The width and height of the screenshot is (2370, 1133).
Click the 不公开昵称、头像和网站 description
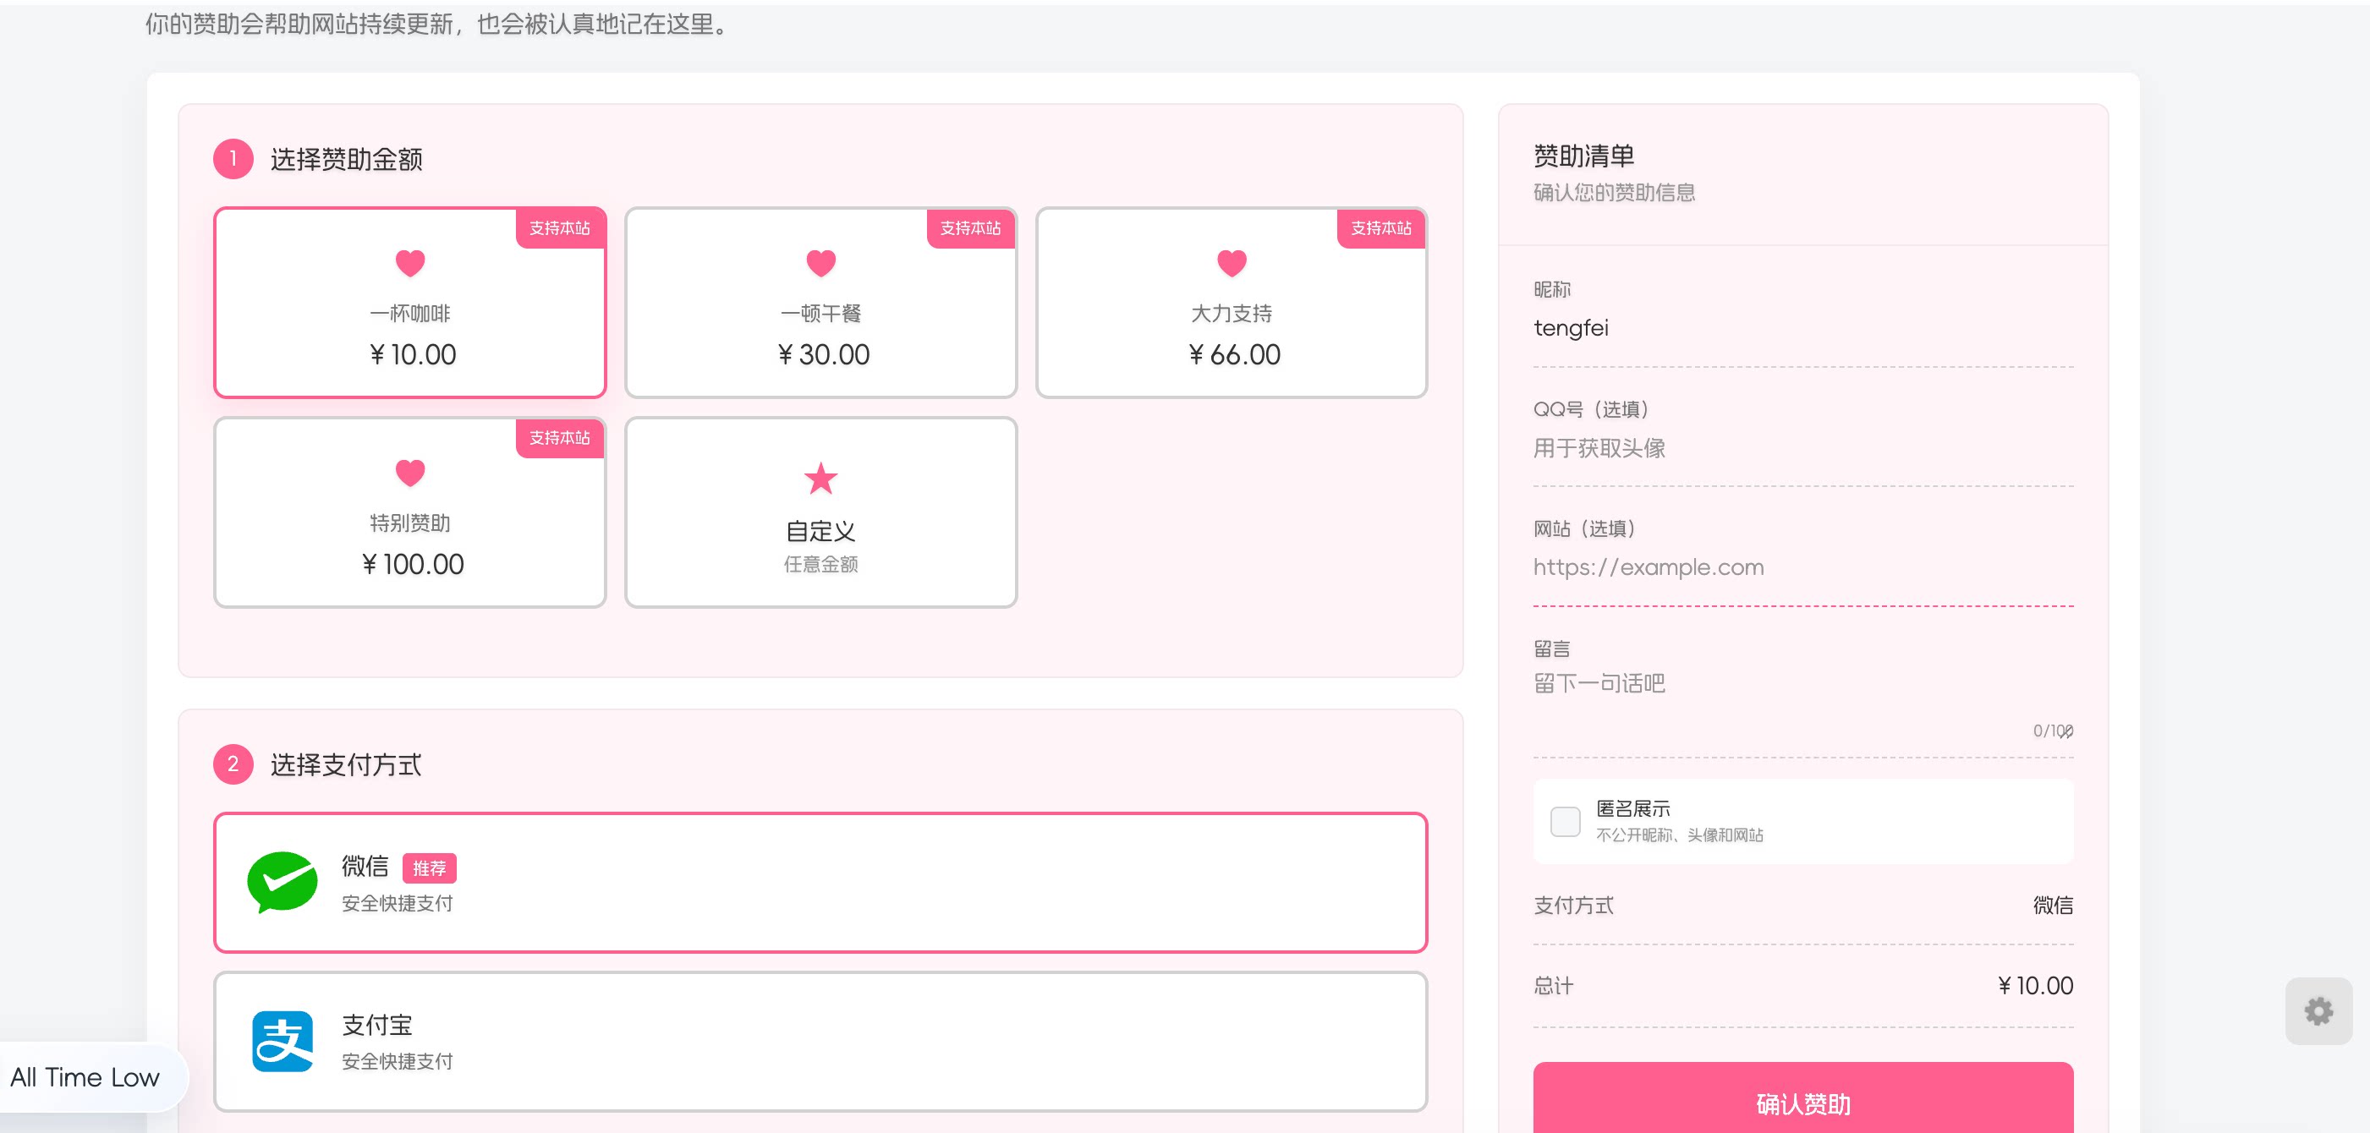click(1680, 835)
